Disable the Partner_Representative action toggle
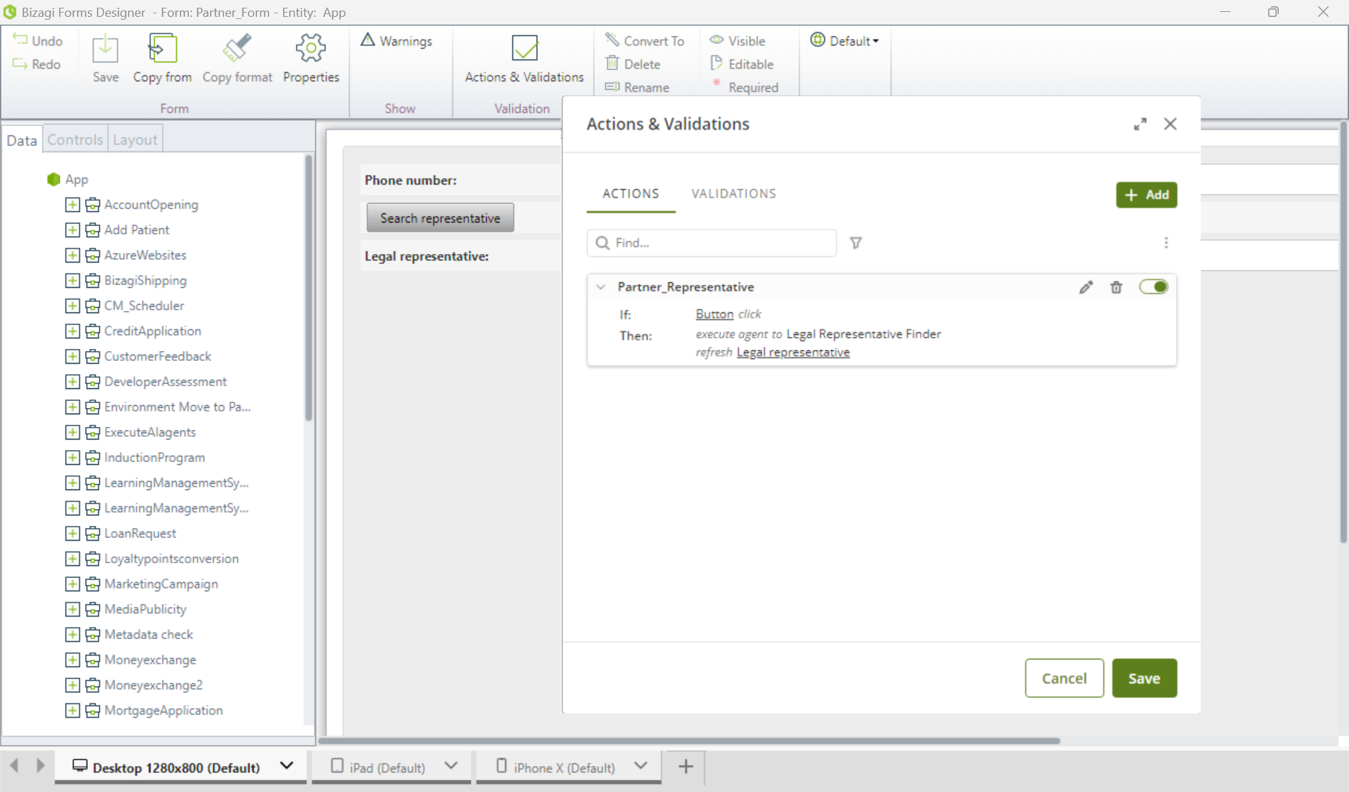 pyautogui.click(x=1153, y=286)
